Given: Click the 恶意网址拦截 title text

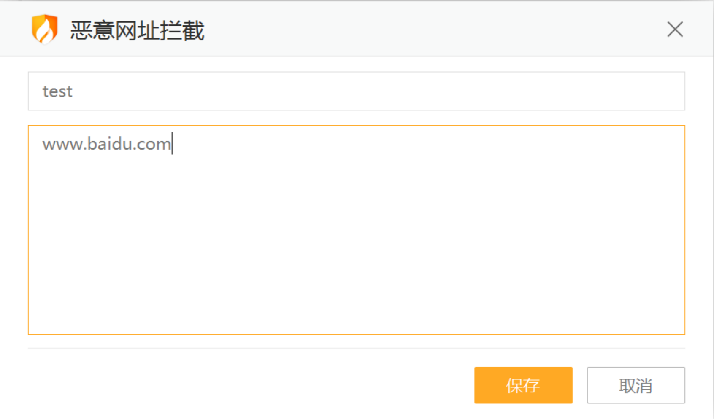Looking at the screenshot, I should 137,30.
